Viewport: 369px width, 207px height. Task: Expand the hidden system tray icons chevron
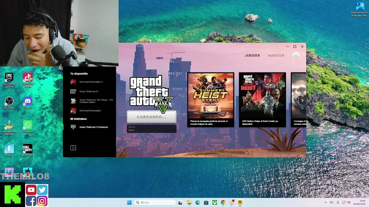click(325, 202)
